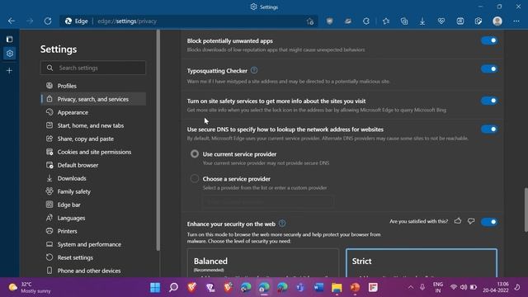Open Microsoft Teams from taskbar
The height and width of the screenshot is (297, 528).
pyautogui.click(x=300, y=287)
